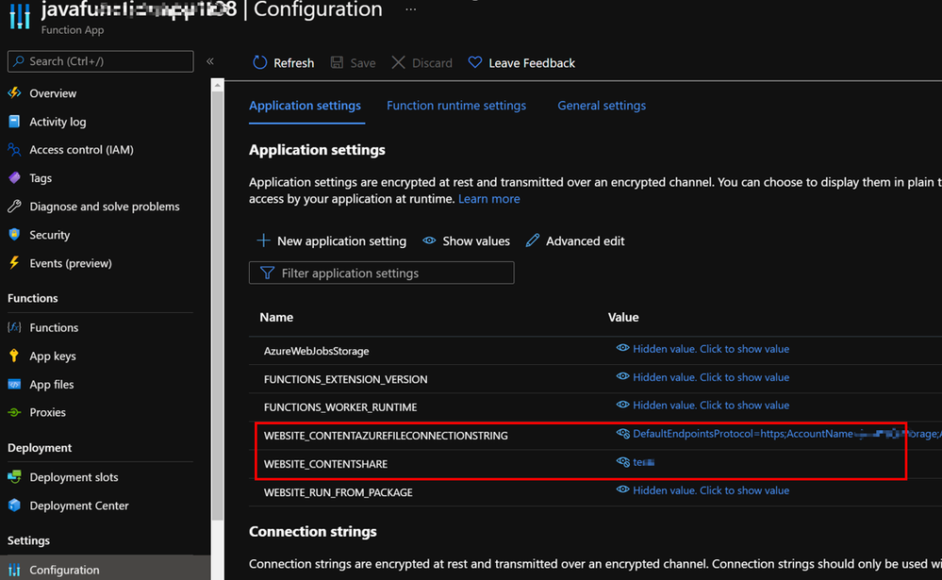Open the Deployment slots icon
This screenshot has height=580, width=942.
pyautogui.click(x=14, y=476)
